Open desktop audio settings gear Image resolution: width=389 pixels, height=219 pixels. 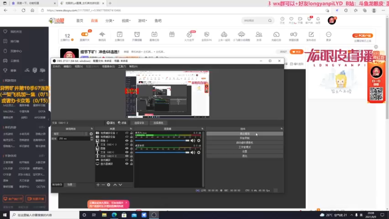[199, 152]
